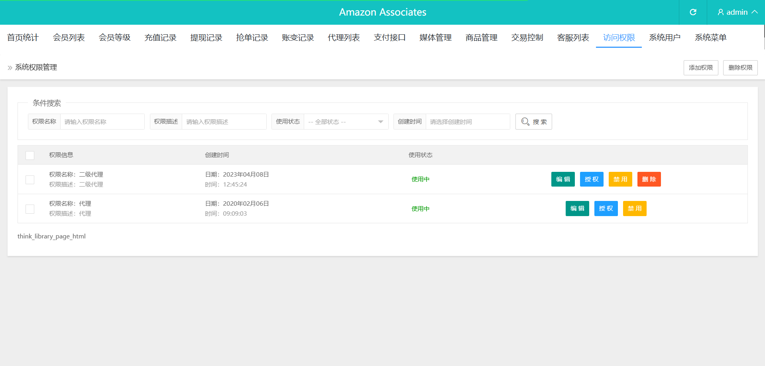Screen dimensions: 765x366
Task: Click 禁用 button for the 代理 row
Action: click(x=634, y=209)
